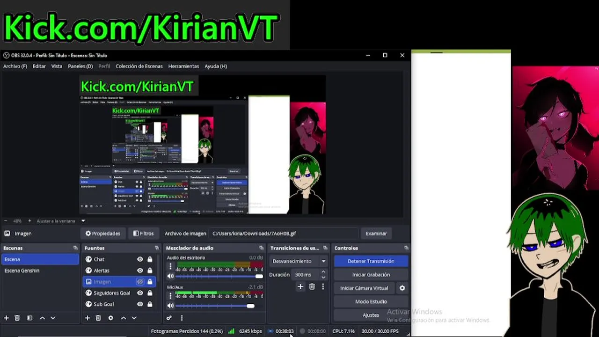Unlock the Sub Goal source
Viewport: 599px width, 337px height.
point(150,304)
